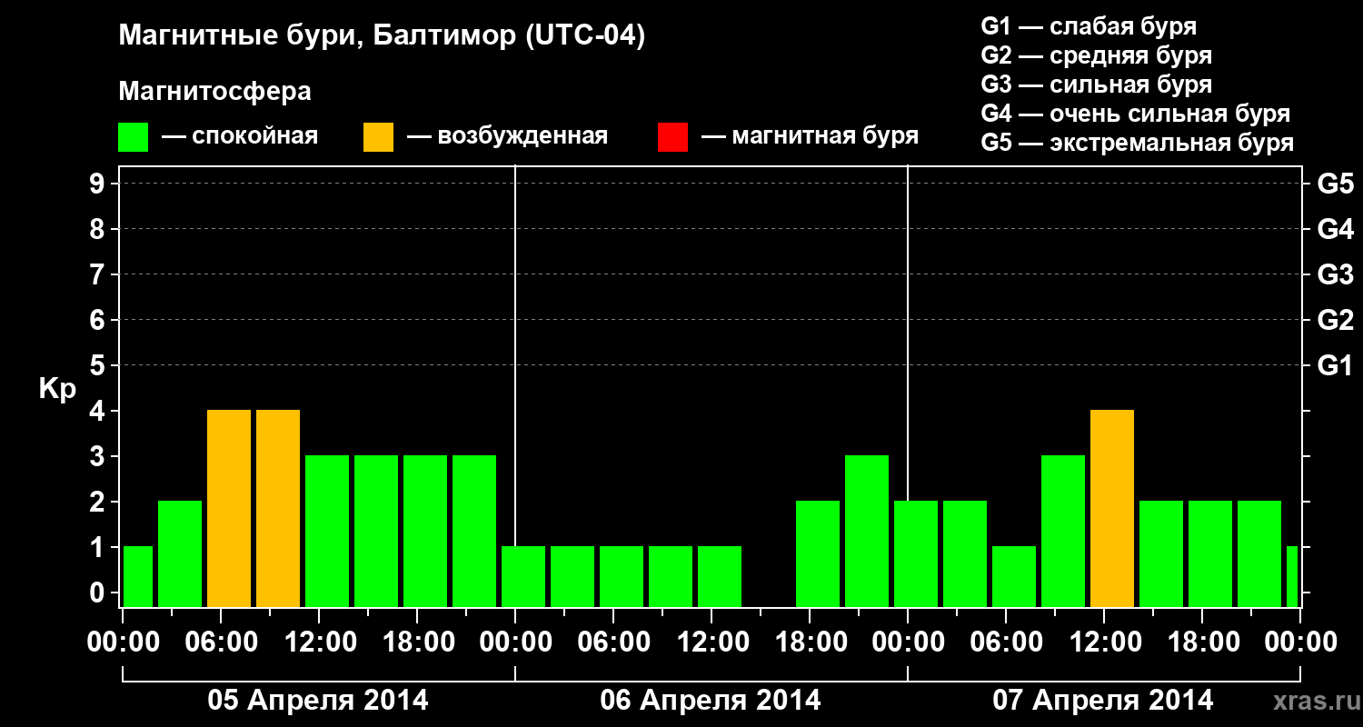The image size is (1363, 727).
Task: Click the first orange bar on April 5
Action: click(x=229, y=508)
